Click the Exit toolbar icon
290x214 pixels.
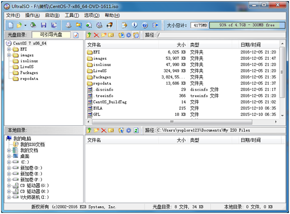[x=155, y=25]
